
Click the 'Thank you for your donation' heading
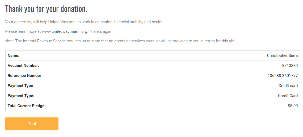[x=46, y=9]
